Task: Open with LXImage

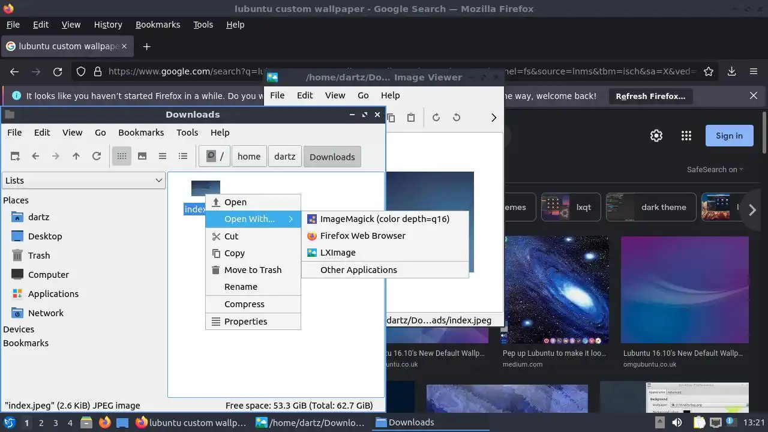Action: (x=385, y=253)
